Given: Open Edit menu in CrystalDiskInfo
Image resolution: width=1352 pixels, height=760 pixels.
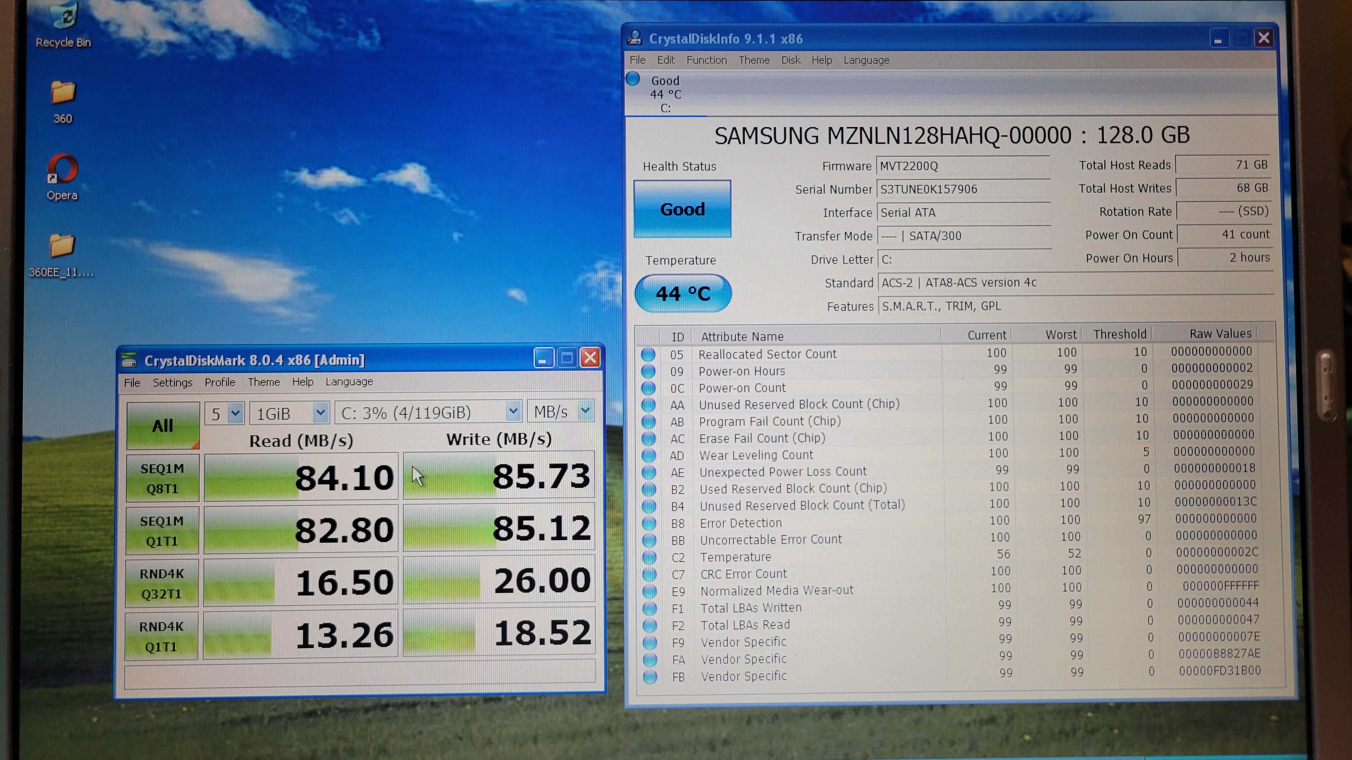Looking at the screenshot, I should coord(666,60).
